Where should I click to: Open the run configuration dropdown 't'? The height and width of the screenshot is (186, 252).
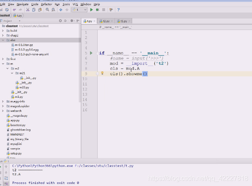(80, 10)
